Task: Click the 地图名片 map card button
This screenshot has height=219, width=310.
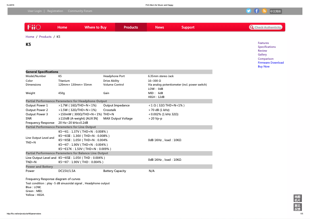Action: coord(297,199)
